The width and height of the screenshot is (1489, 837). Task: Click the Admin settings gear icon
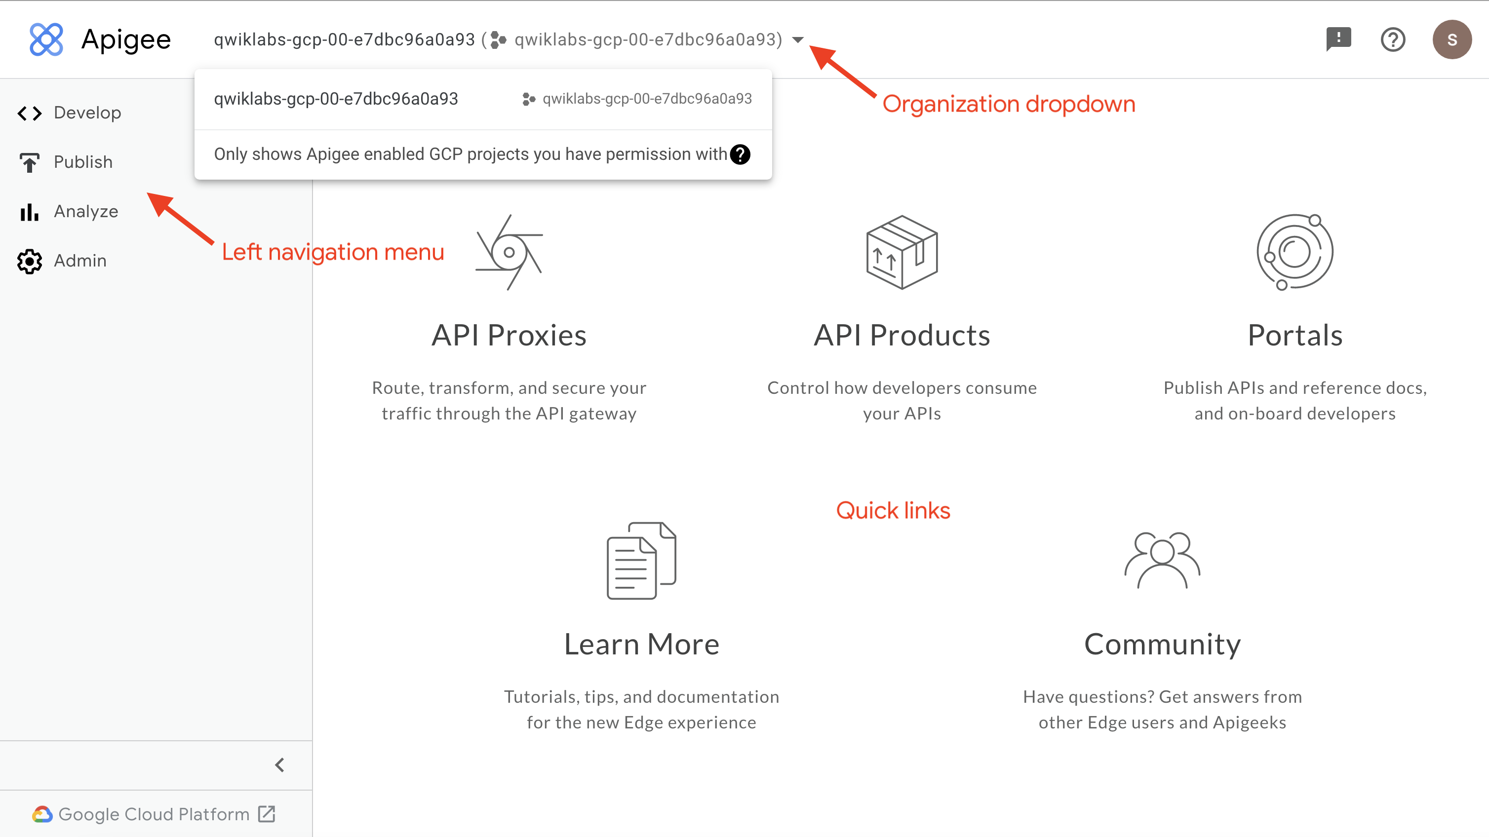tap(28, 261)
